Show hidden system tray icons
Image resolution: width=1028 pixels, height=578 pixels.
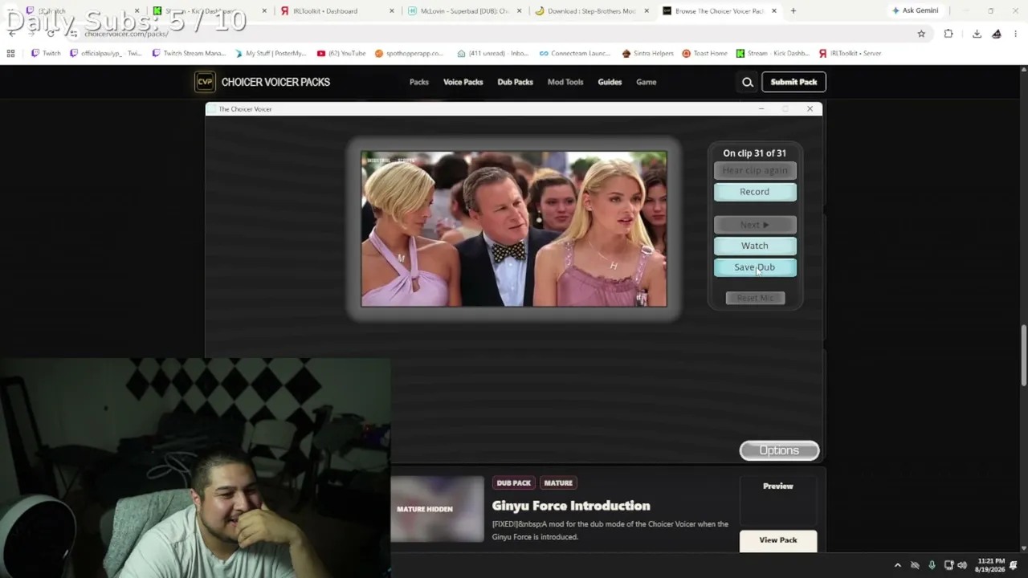[x=898, y=565]
